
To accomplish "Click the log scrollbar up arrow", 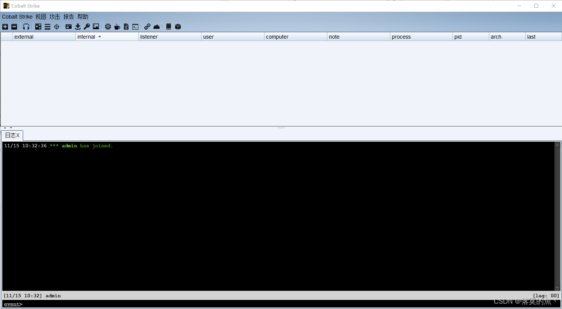I will [x=557, y=145].
